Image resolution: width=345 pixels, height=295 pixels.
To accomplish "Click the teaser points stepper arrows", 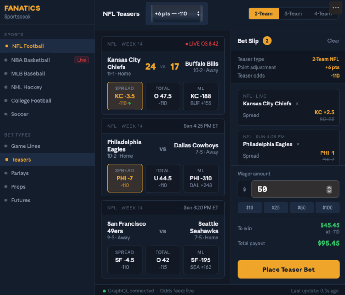I will coord(199,13).
